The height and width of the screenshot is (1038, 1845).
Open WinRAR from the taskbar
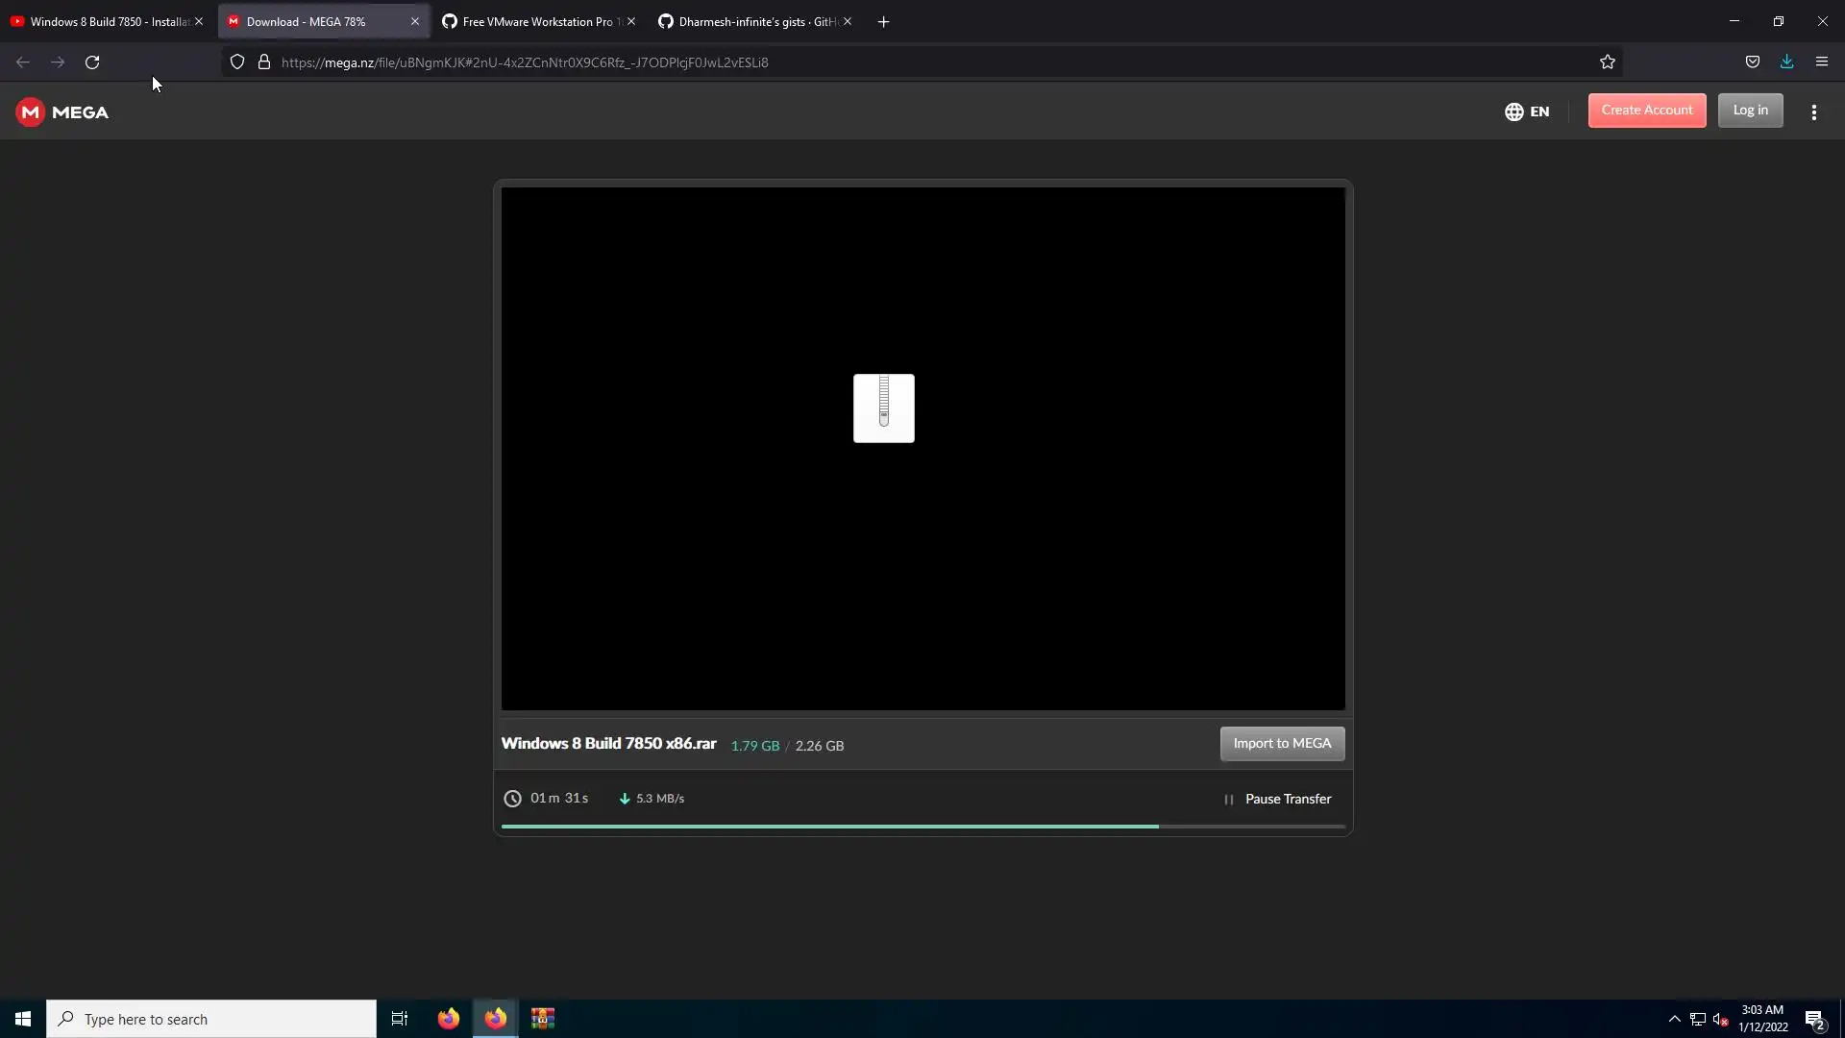(x=543, y=1019)
